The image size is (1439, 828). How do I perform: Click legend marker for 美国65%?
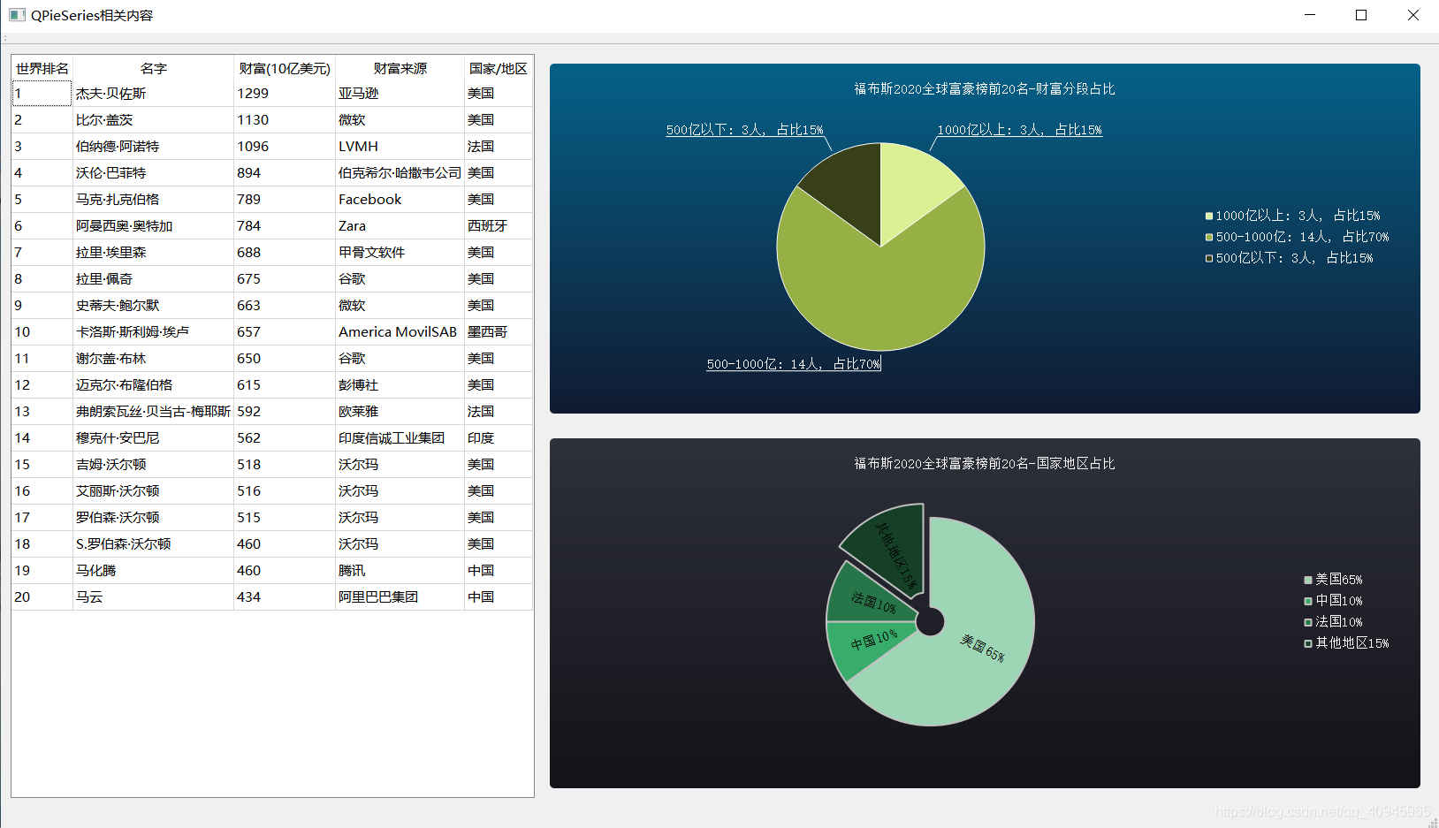coord(1308,580)
